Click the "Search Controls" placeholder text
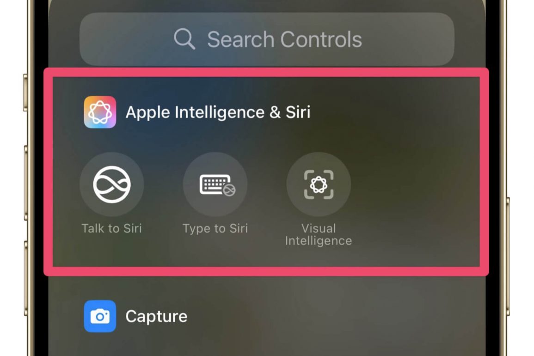The width and height of the screenshot is (534, 356). pyautogui.click(x=284, y=39)
